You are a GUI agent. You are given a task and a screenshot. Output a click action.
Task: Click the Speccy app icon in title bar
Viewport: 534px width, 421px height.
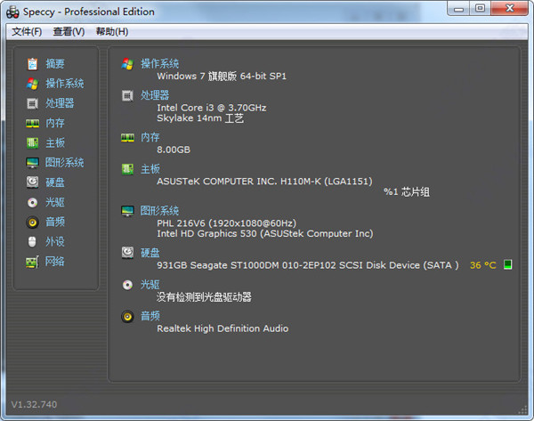point(12,12)
